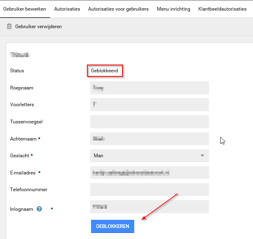Click the trash can icon
This screenshot has width=253, height=239.
[x=9, y=27]
